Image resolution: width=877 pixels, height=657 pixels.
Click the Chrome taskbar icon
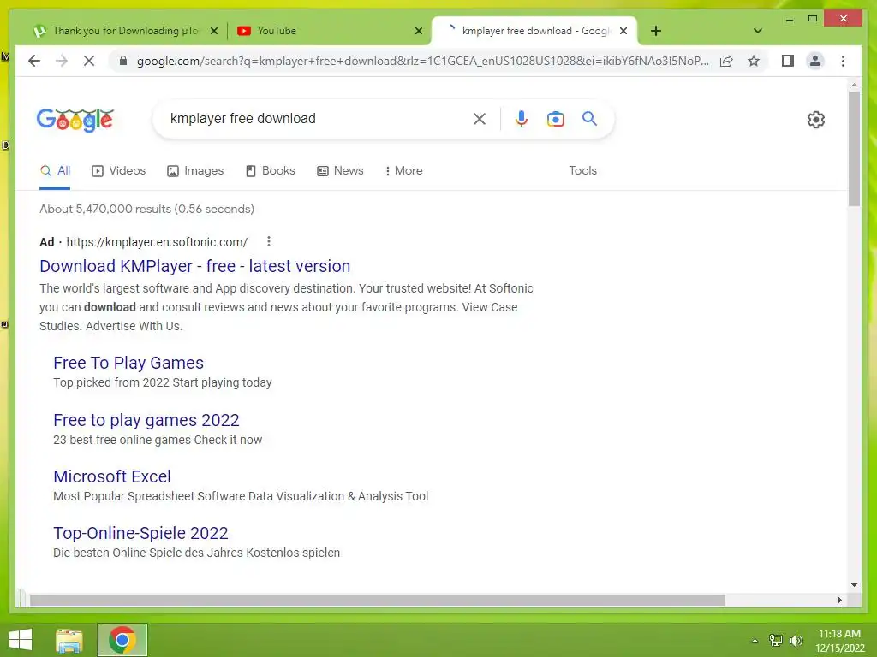[122, 640]
